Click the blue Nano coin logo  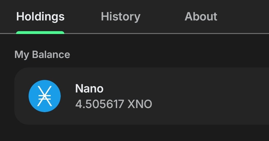(44, 96)
